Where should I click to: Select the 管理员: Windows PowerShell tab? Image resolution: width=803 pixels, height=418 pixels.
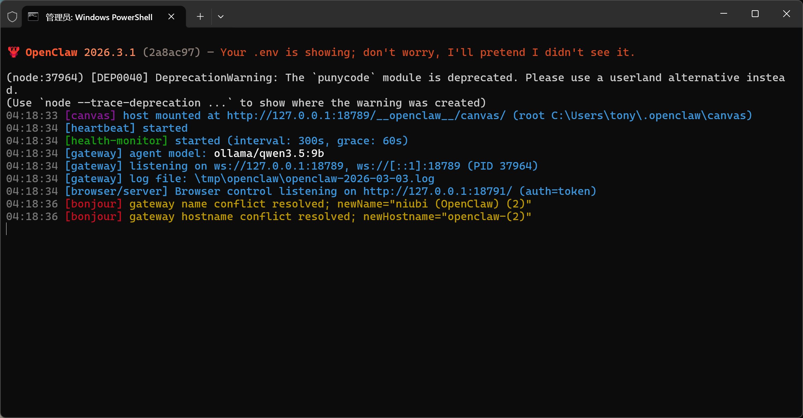pos(99,17)
